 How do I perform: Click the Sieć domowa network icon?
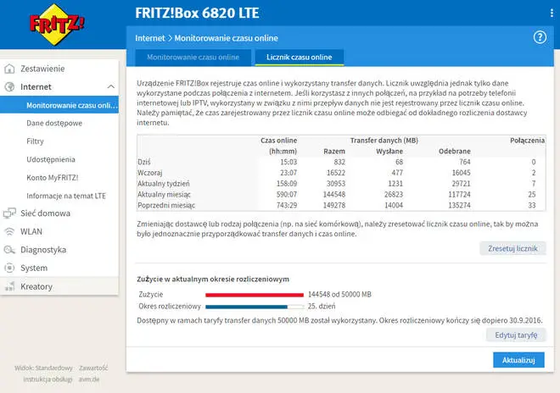(9, 213)
